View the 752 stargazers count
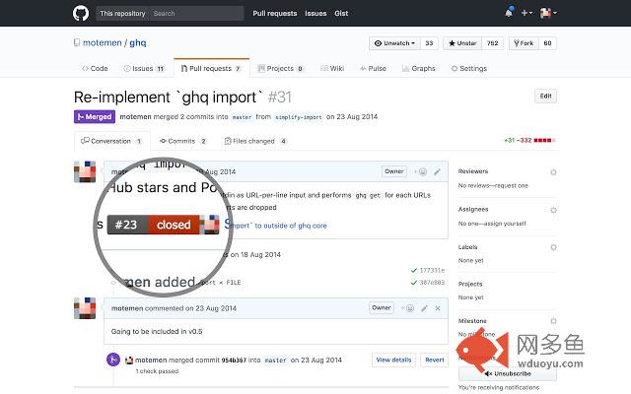The image size is (631, 394). point(493,43)
